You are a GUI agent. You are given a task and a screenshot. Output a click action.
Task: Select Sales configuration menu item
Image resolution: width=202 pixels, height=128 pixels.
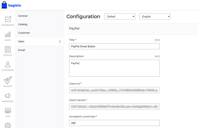tap(40, 41)
